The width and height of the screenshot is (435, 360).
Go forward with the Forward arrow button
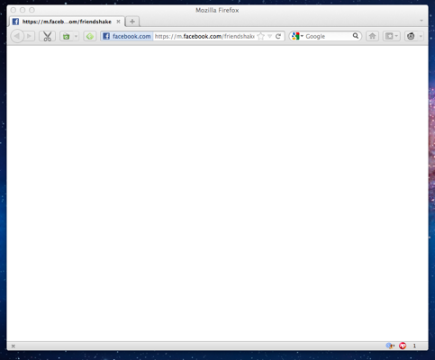pos(30,36)
